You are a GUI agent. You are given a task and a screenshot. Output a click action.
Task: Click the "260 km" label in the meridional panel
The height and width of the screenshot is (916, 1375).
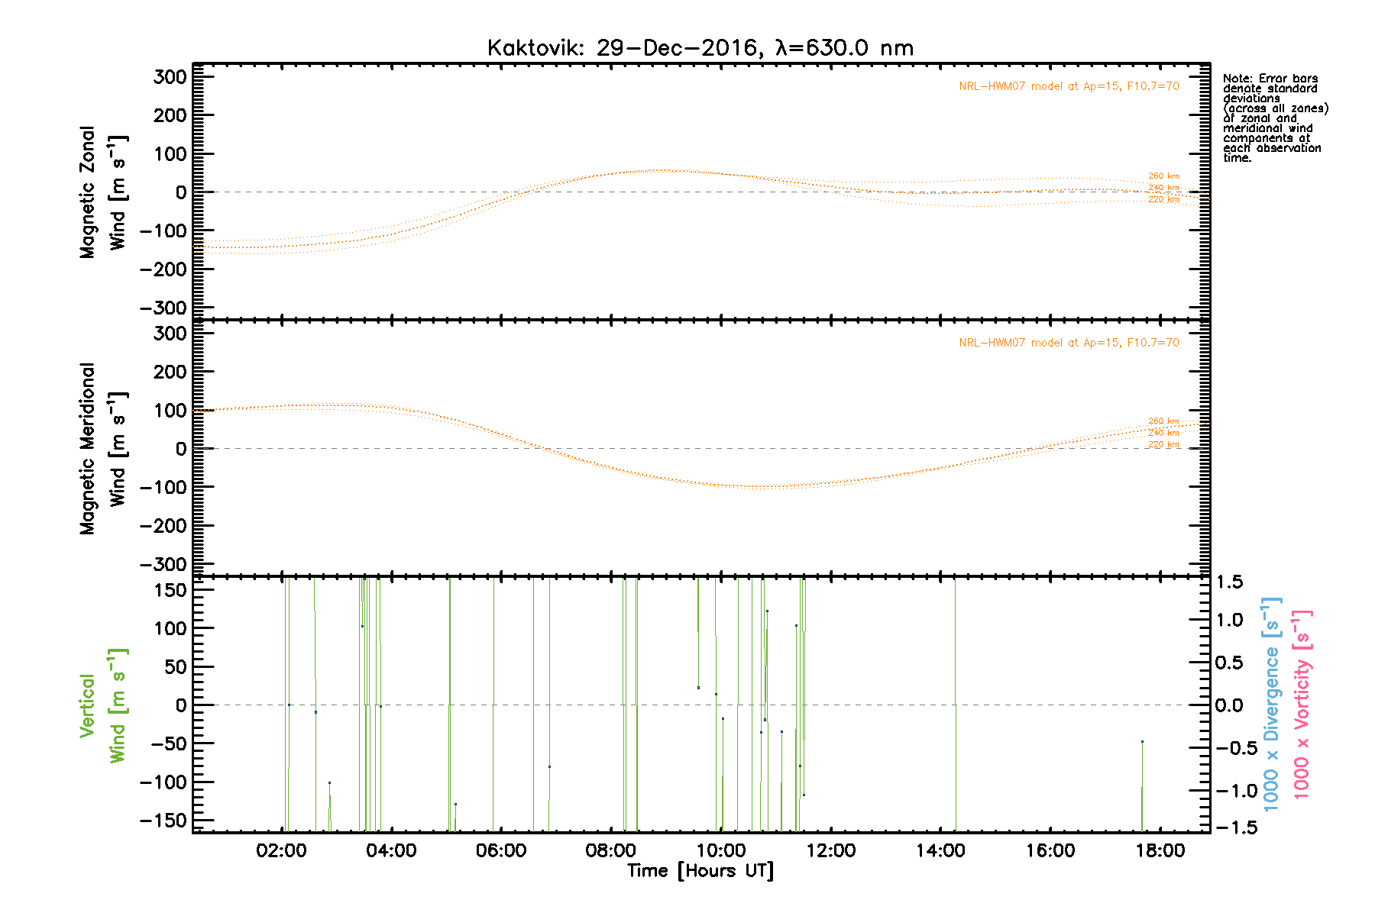click(1163, 421)
